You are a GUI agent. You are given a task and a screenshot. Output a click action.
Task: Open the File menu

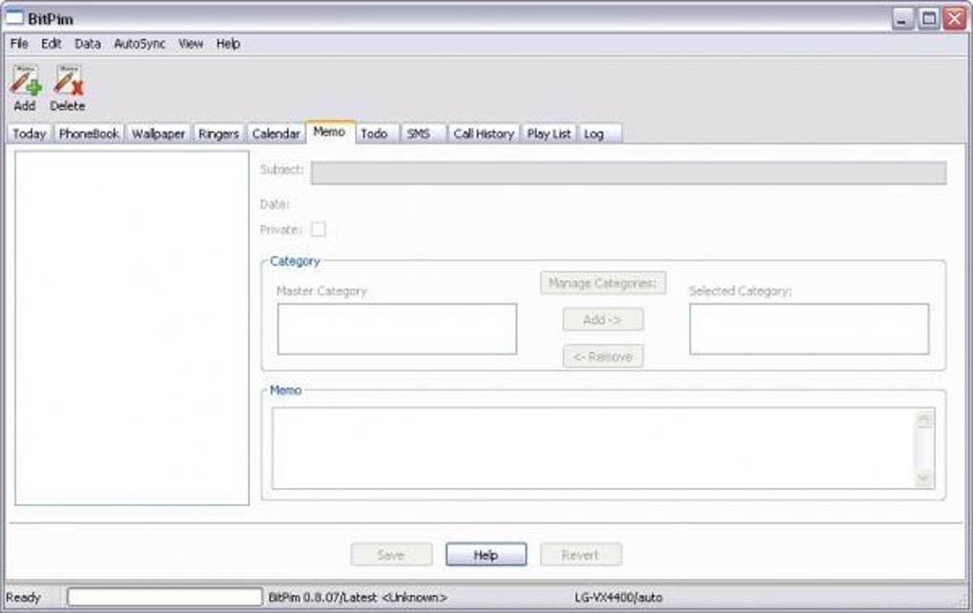[19, 44]
